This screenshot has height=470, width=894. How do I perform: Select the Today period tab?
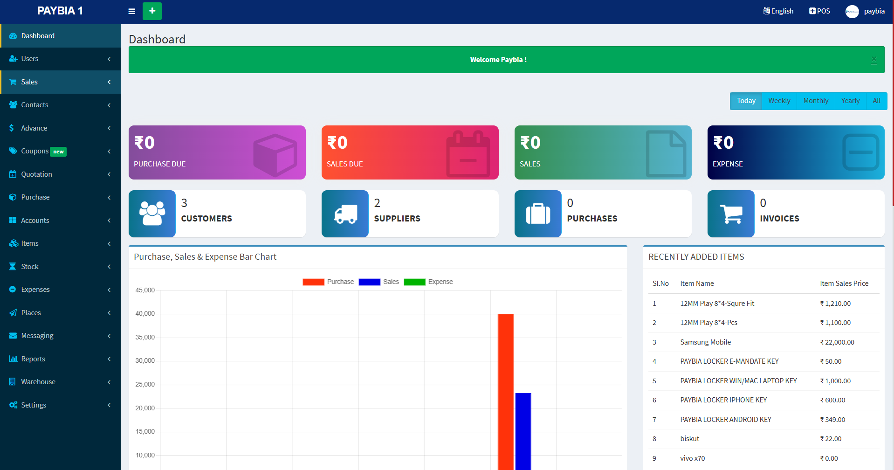point(746,101)
